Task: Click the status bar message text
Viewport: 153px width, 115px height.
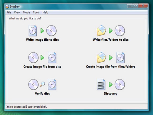Action: point(26,106)
